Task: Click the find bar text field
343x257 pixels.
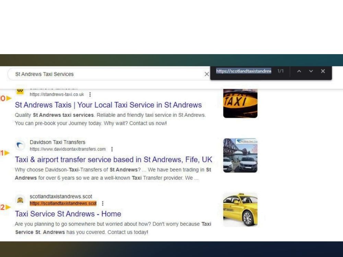Action: (x=244, y=71)
